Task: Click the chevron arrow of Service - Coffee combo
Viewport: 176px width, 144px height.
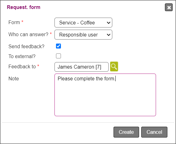Action: (x=109, y=23)
